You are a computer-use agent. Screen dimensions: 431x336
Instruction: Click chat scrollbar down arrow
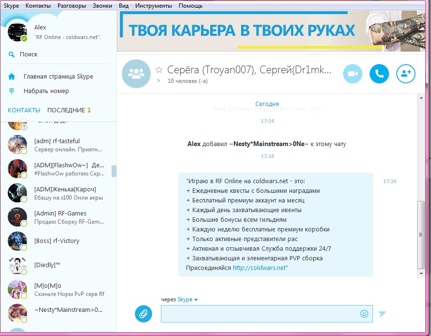[x=421, y=273]
